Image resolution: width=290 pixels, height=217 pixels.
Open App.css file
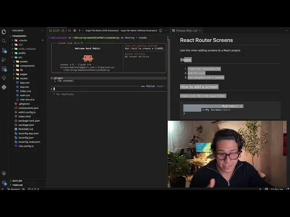click(x=28, y=83)
